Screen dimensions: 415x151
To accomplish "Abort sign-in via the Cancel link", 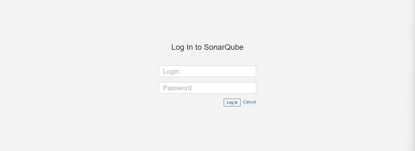I will 249,102.
